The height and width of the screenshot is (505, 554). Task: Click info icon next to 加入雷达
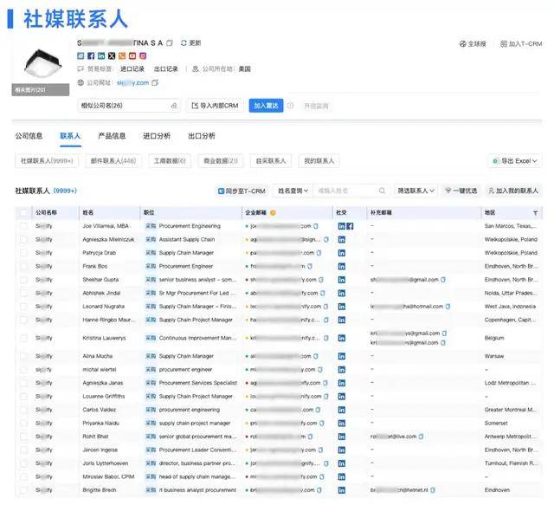(290, 106)
